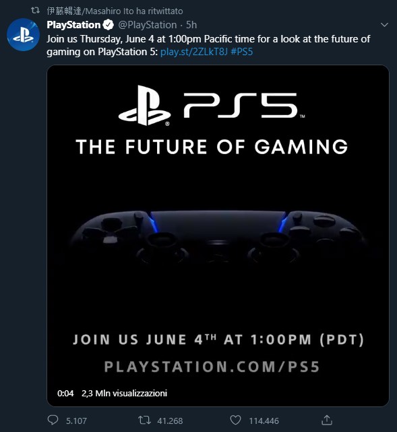Screen dimensions: 397x432
Task: Click the retweeted-by arrows icon at top
Action: click(35, 11)
